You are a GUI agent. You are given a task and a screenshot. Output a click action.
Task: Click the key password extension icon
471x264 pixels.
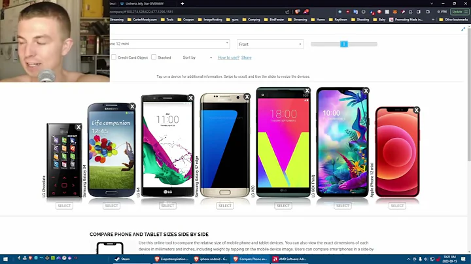pyautogui.click(x=403, y=12)
